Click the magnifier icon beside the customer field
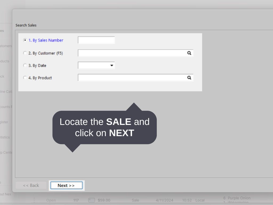The image size is (273, 205). 189,53
